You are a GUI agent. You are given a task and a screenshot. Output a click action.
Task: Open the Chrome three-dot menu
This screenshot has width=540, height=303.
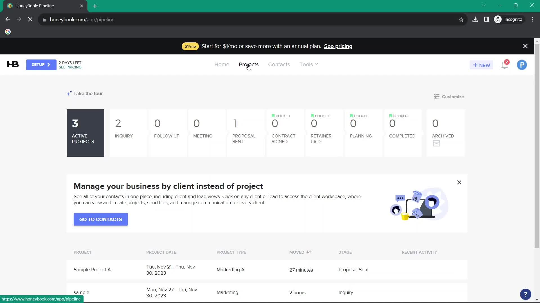pyautogui.click(x=532, y=20)
